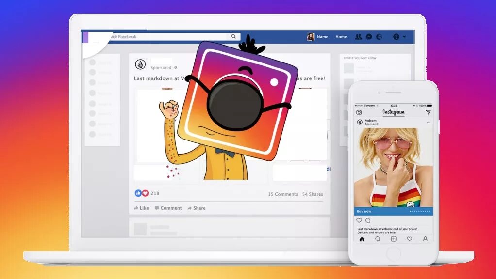Open the Messenger icon in Facebook bar
This screenshot has width=496, height=279.
point(369,37)
